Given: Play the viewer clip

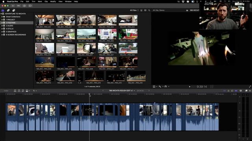Looking at the screenshot, I should click(190, 87).
